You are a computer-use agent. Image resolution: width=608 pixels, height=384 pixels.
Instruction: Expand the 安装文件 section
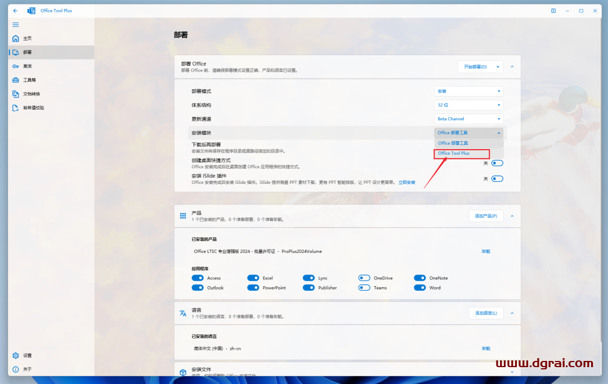click(x=512, y=372)
